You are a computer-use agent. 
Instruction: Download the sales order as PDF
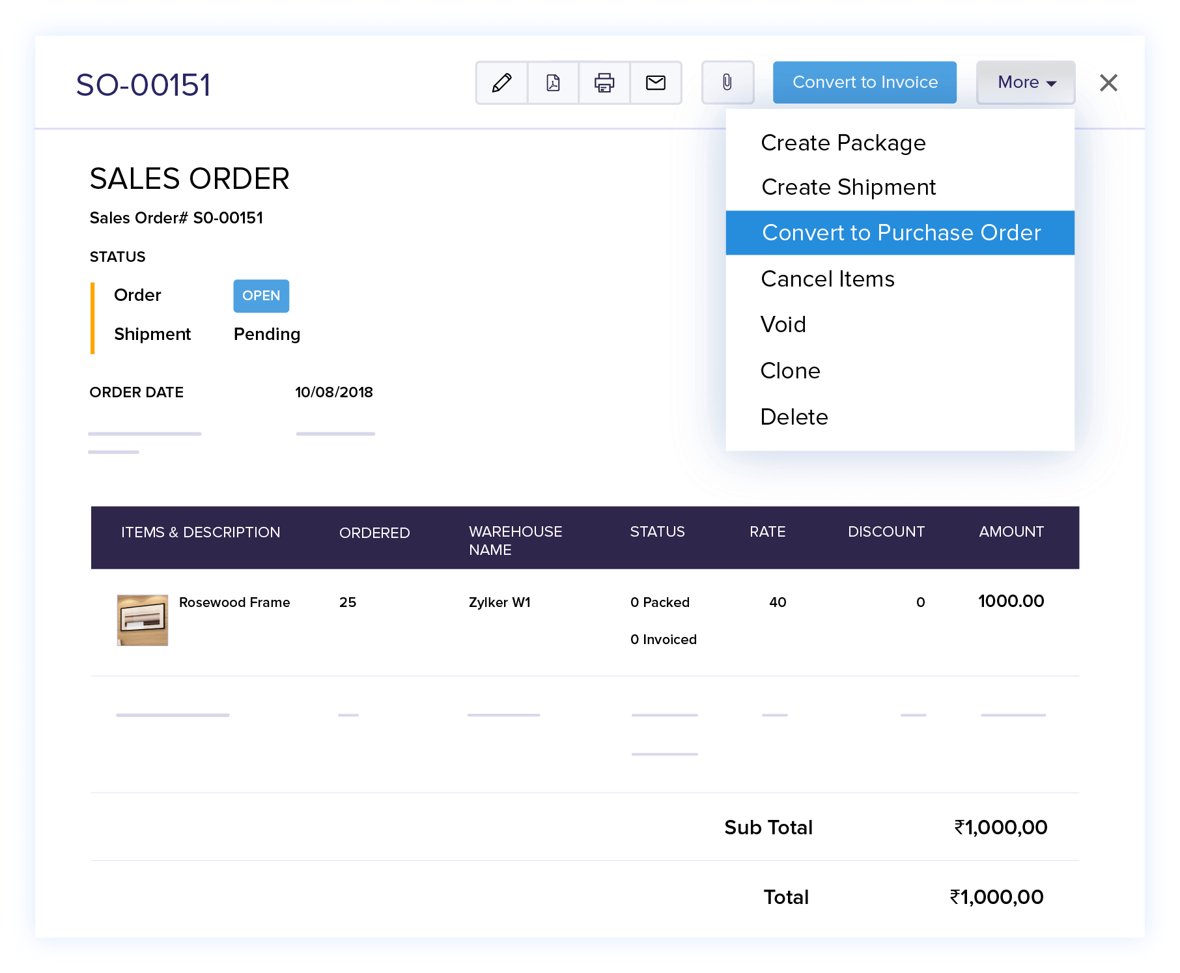[x=553, y=83]
